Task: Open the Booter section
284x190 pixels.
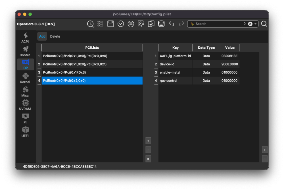Action: pos(25,51)
